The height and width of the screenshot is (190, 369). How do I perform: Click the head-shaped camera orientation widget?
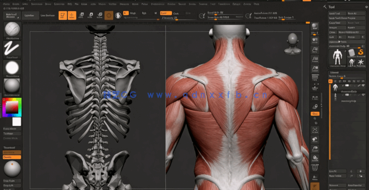[x=293, y=44]
